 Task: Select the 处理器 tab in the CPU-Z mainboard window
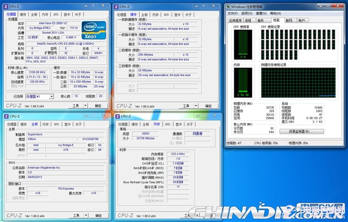pyautogui.click(x=12, y=124)
